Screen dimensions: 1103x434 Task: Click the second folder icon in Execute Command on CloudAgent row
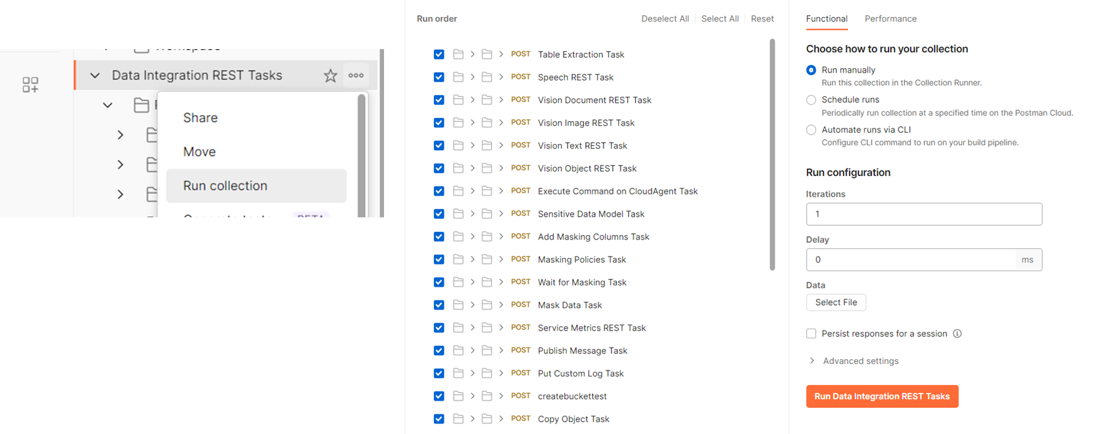click(x=487, y=191)
